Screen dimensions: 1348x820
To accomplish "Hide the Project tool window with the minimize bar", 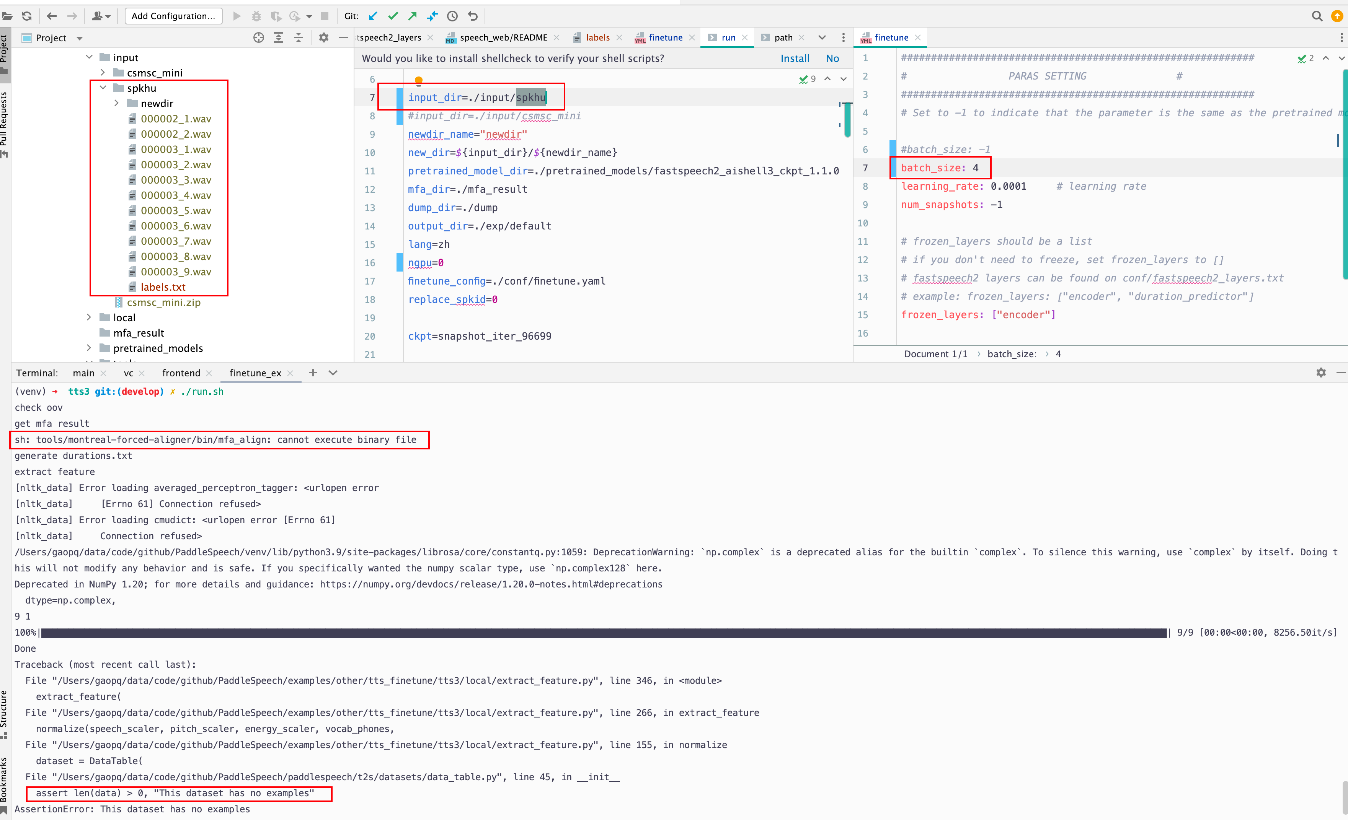I will click(x=343, y=38).
